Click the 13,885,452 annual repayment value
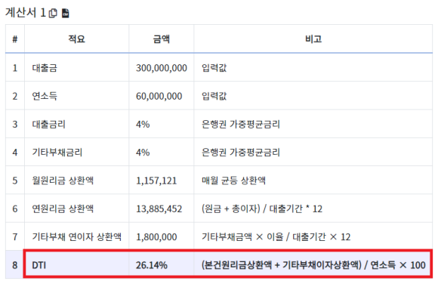 tap(159, 208)
